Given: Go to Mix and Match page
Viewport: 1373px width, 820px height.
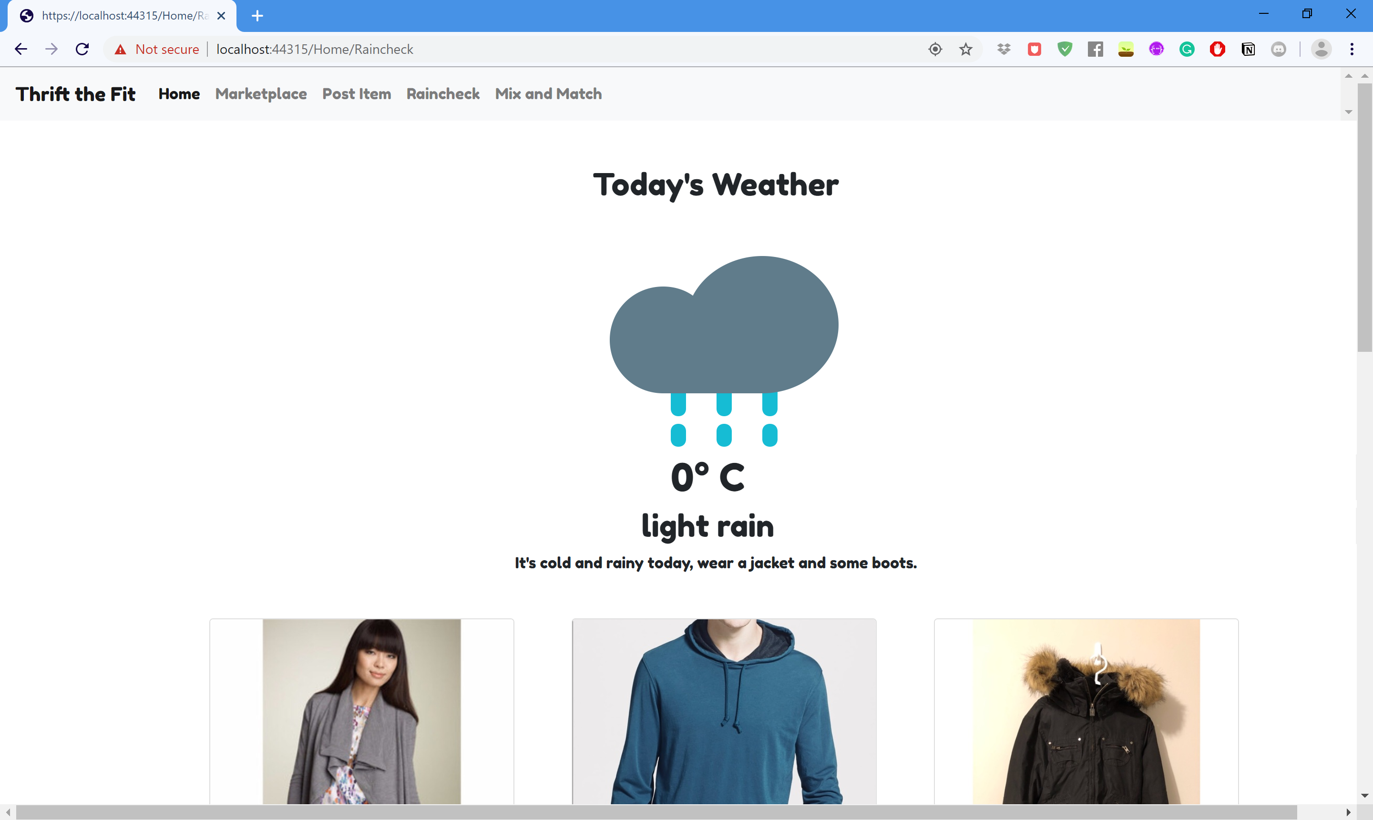Looking at the screenshot, I should coord(548,94).
